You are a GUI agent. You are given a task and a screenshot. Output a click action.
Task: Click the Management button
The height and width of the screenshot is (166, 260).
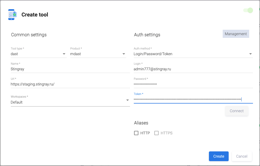pos(236,34)
